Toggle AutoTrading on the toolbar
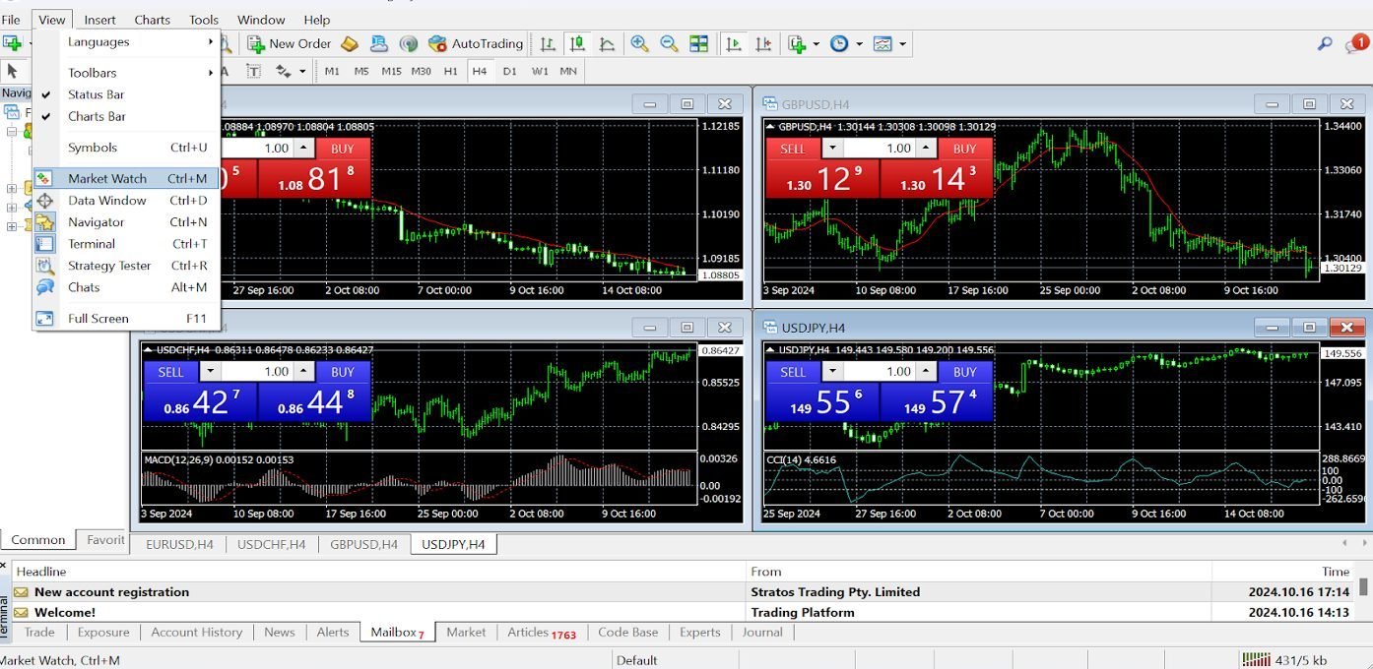1373x669 pixels. pos(477,43)
